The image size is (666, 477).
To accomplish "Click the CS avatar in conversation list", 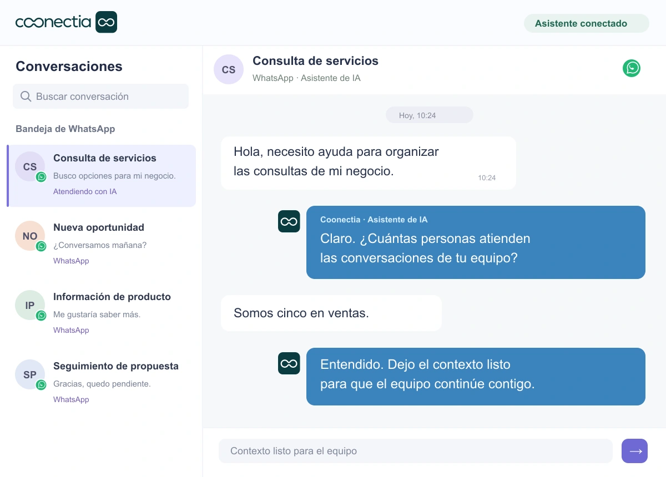I will point(30,166).
